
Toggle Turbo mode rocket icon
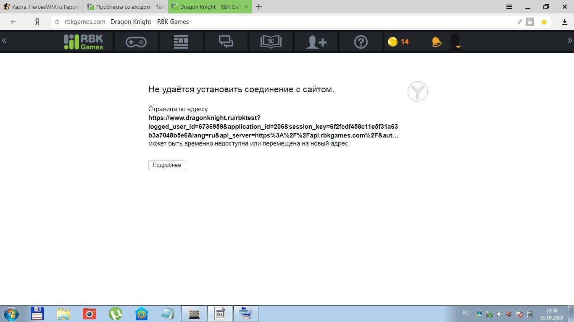(x=520, y=22)
